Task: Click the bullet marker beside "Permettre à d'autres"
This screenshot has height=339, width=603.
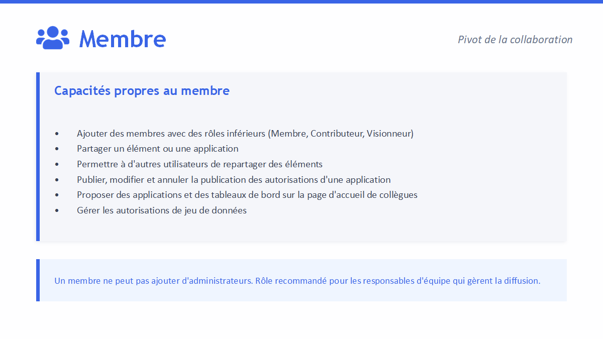Action: tap(57, 165)
